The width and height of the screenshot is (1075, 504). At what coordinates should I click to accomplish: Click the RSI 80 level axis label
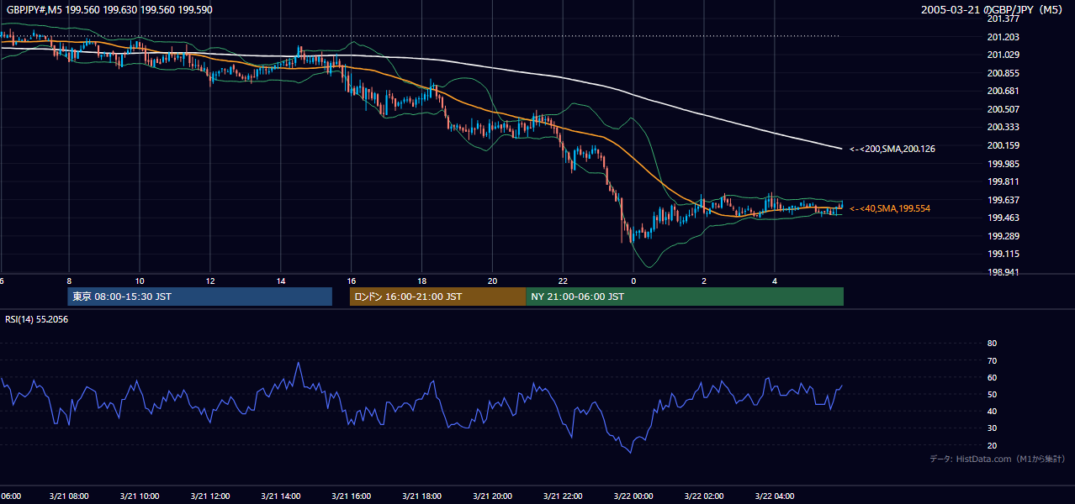[x=992, y=344]
